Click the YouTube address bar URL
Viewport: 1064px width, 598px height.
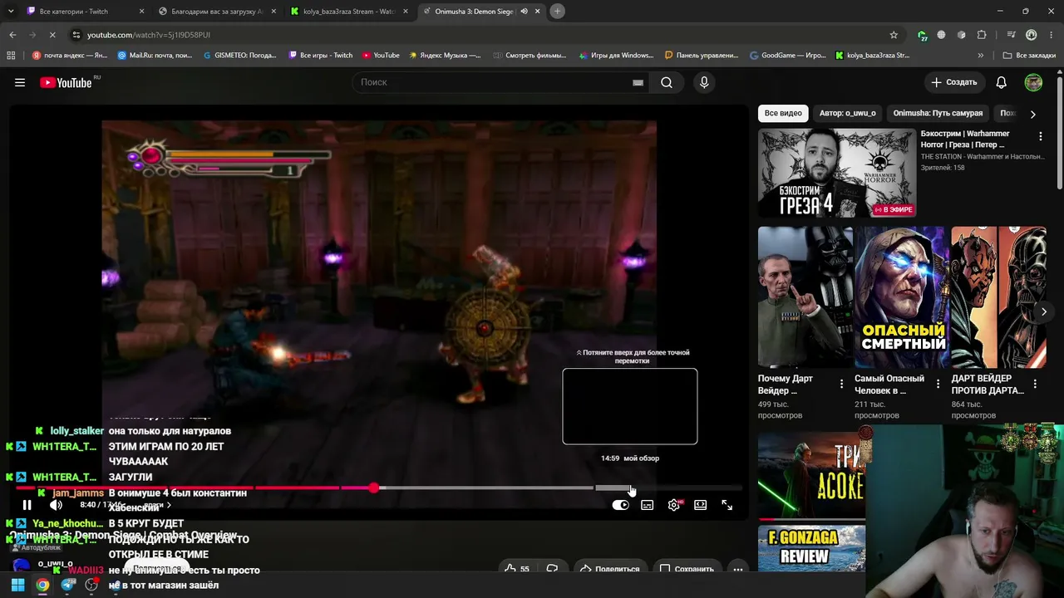point(148,35)
